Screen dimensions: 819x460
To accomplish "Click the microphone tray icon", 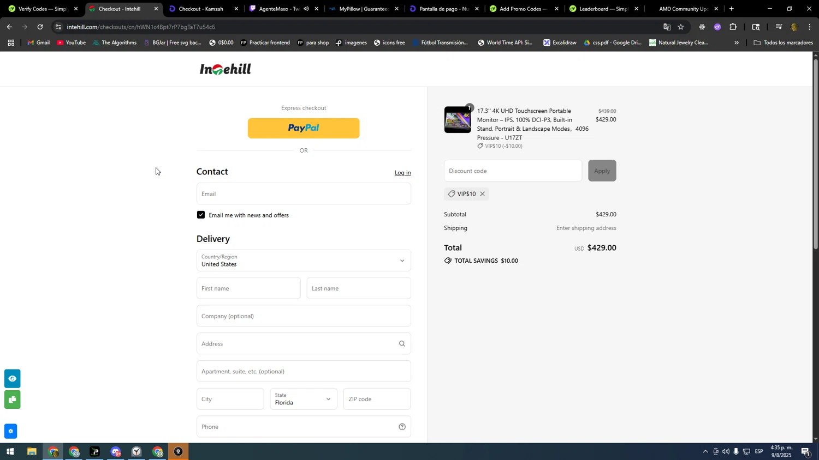I will pos(736,452).
